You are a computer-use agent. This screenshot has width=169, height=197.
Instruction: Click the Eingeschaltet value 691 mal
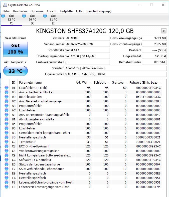coord(154,56)
